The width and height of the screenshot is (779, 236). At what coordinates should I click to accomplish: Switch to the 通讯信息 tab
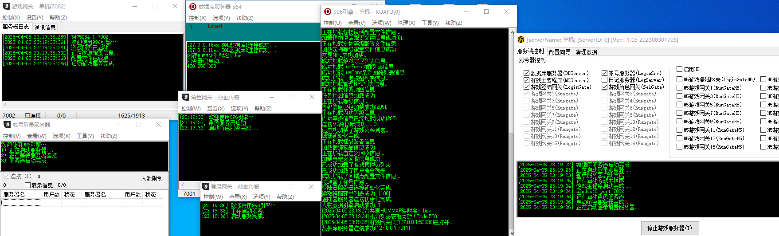tap(45, 27)
